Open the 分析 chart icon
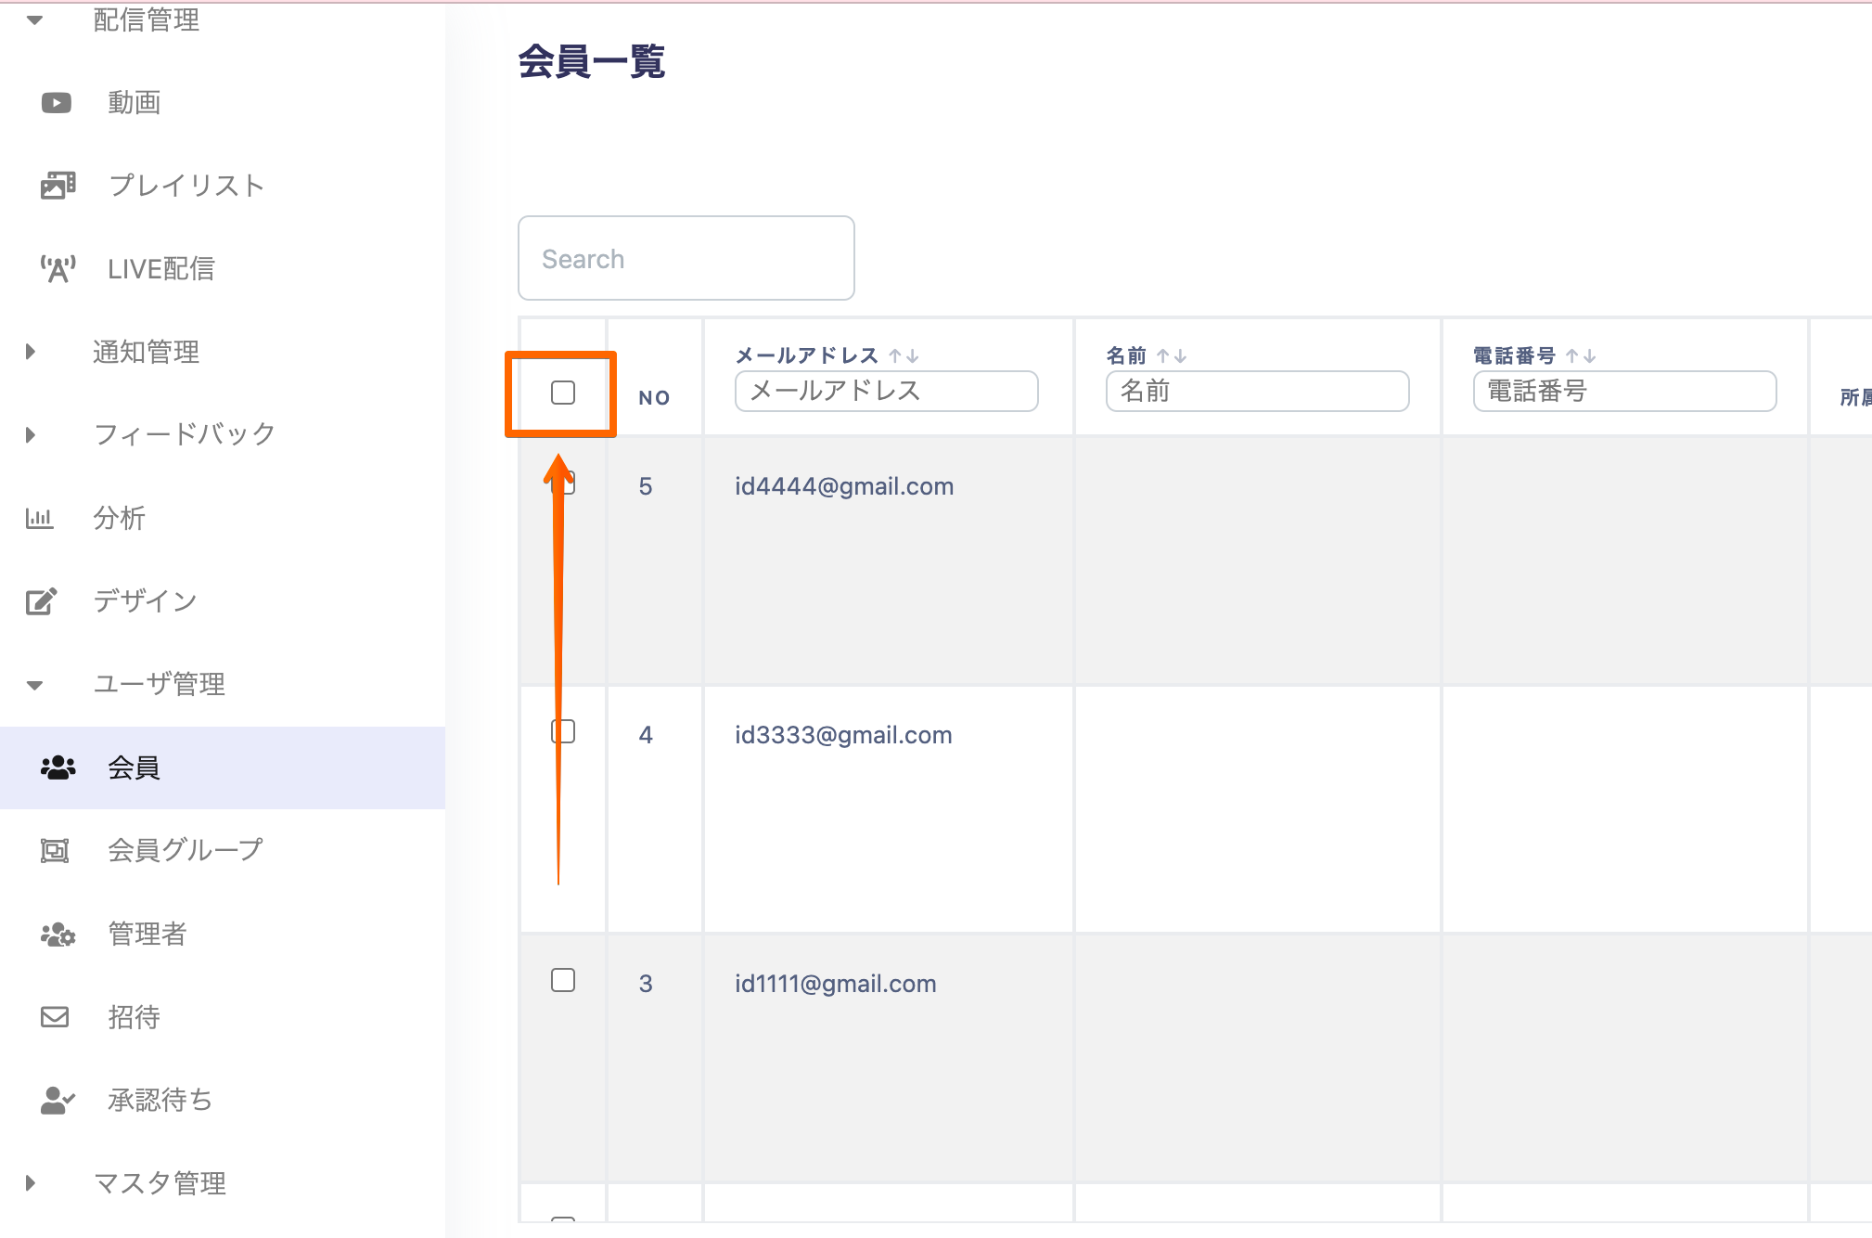This screenshot has width=1872, height=1238. [x=40, y=518]
